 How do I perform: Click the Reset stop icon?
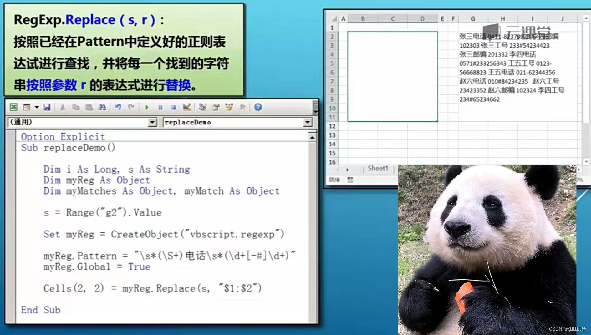point(173,107)
